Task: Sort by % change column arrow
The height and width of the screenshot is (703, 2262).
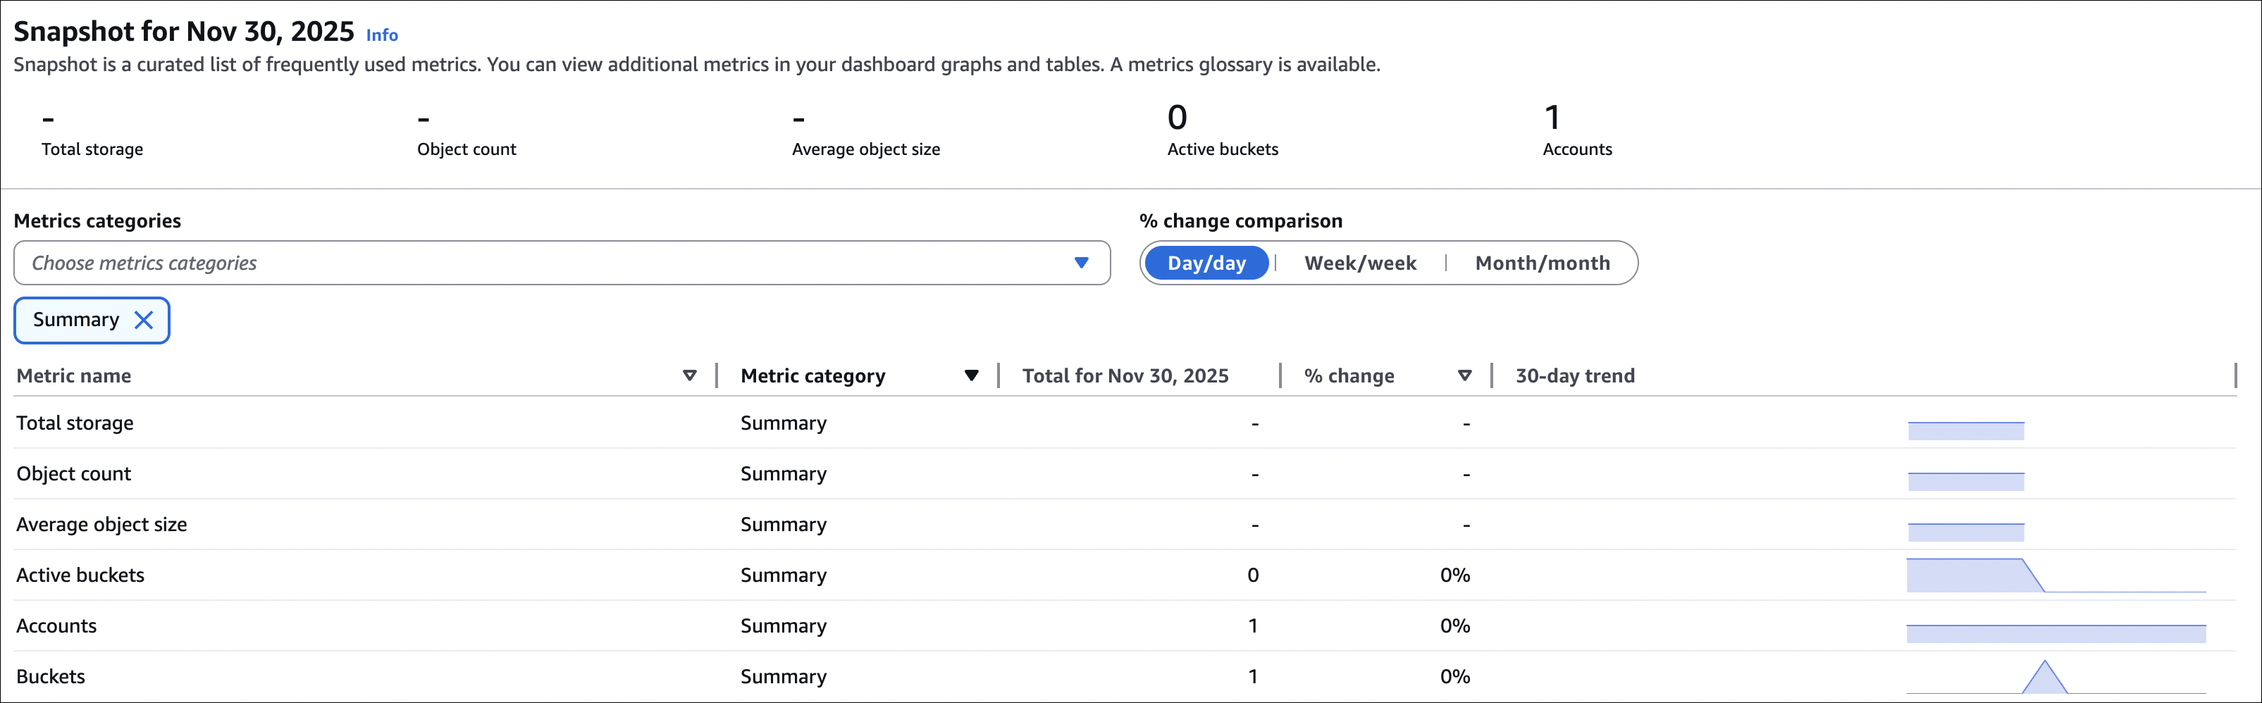Action: point(1464,375)
